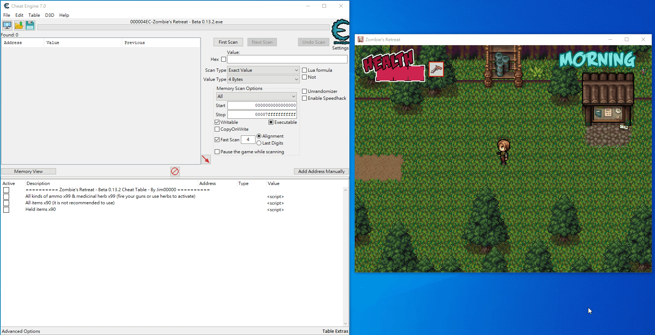Screen dimensions: 655x335
Task: Click the water tower structure in game
Action: tap(504, 66)
